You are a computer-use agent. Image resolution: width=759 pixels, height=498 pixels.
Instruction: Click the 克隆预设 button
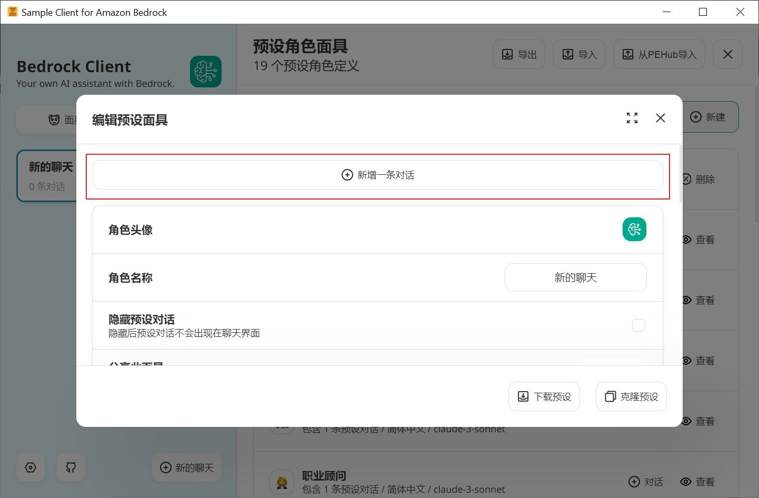[631, 396]
